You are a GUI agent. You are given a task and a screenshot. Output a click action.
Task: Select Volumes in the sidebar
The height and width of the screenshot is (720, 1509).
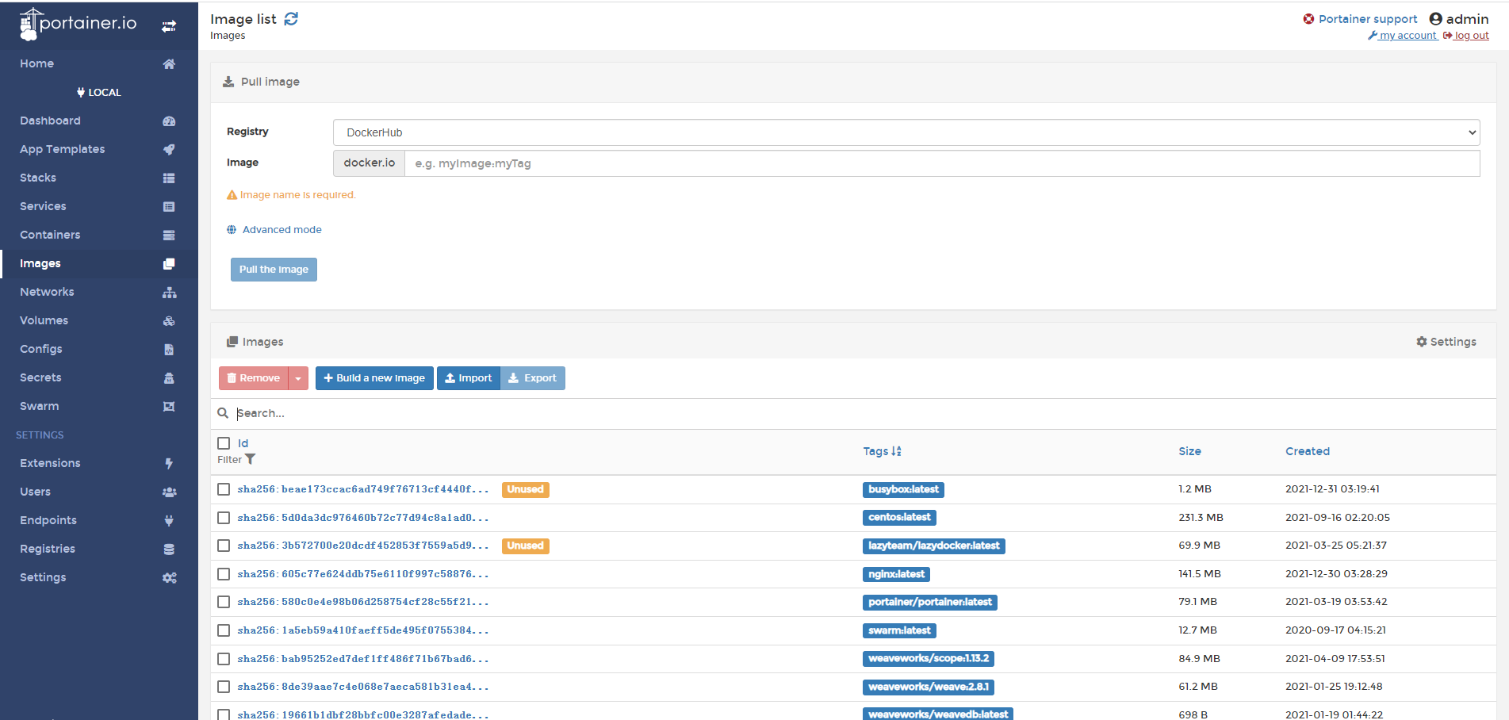coord(44,320)
